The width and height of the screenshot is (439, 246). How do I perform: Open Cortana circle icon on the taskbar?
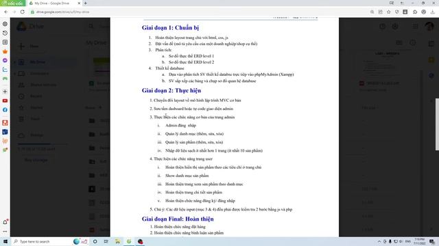pyautogui.click(x=95, y=241)
